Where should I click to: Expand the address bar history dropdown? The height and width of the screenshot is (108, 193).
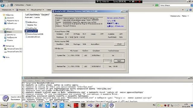pyautogui.click(x=153, y=5)
